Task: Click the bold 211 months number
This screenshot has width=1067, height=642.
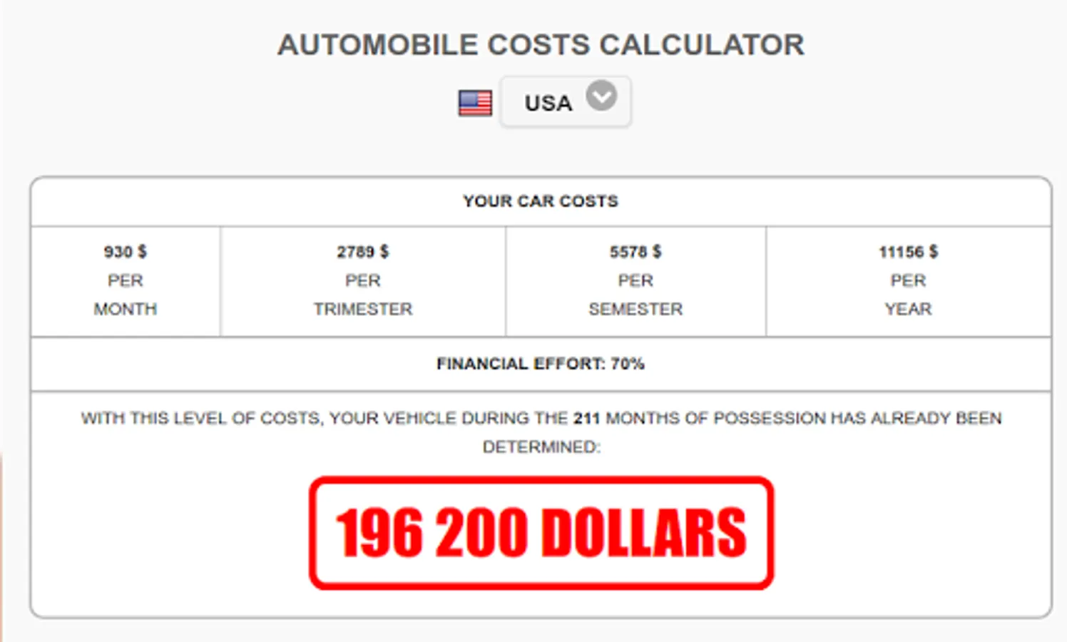Action: click(x=586, y=418)
